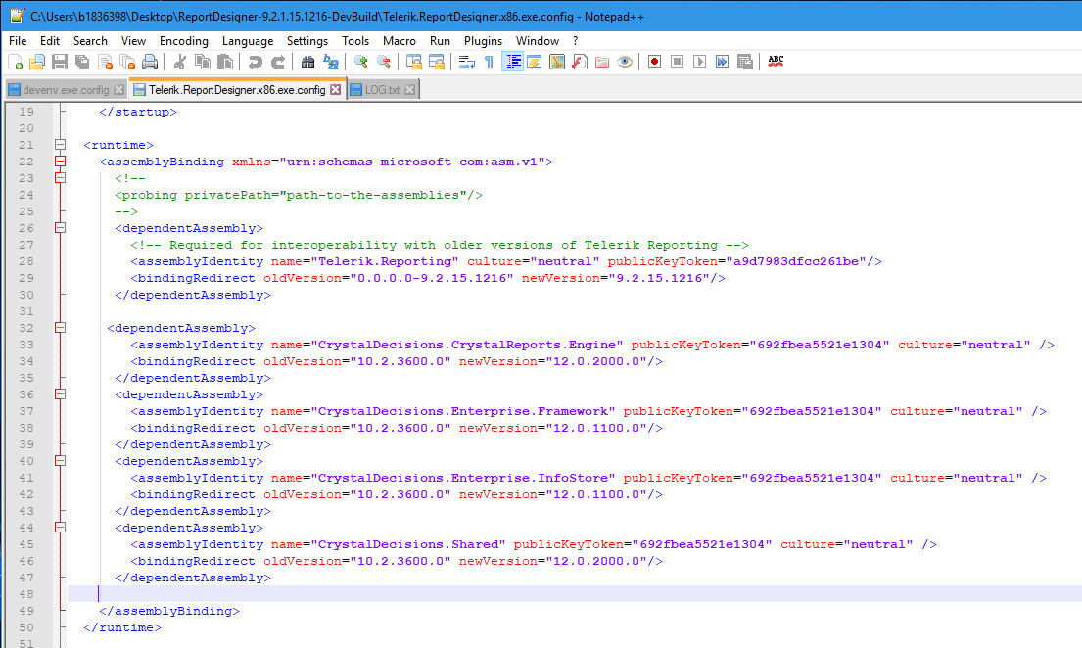Start macro recording with red record button
Screen dimensions: 1082x648
654,62
